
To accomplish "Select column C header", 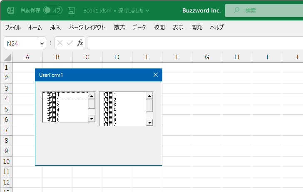I will click(87, 57).
